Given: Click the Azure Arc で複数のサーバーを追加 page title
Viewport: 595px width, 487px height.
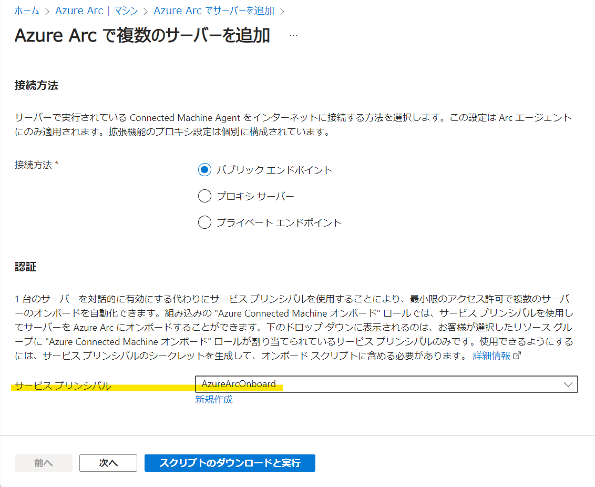Looking at the screenshot, I should (142, 35).
